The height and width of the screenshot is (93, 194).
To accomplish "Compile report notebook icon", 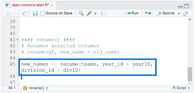I will click(104, 13).
